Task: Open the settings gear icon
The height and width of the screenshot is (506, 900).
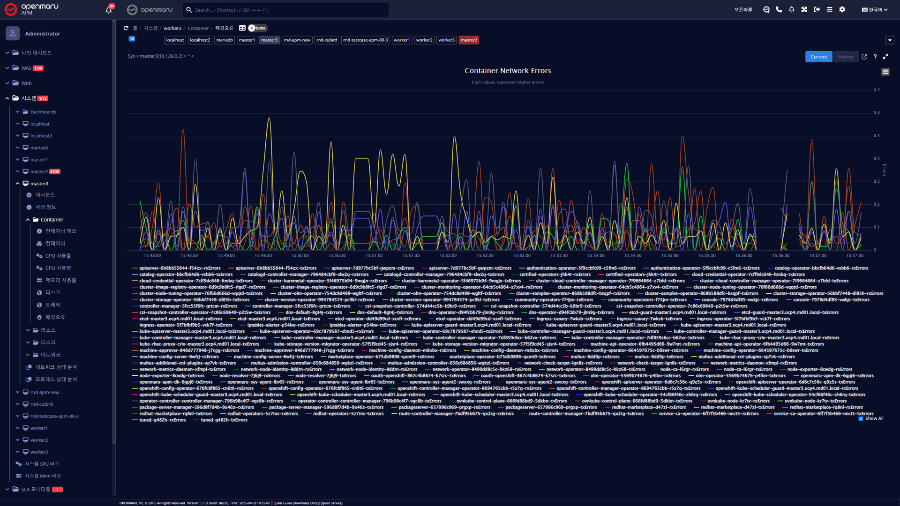Action: tap(842, 9)
